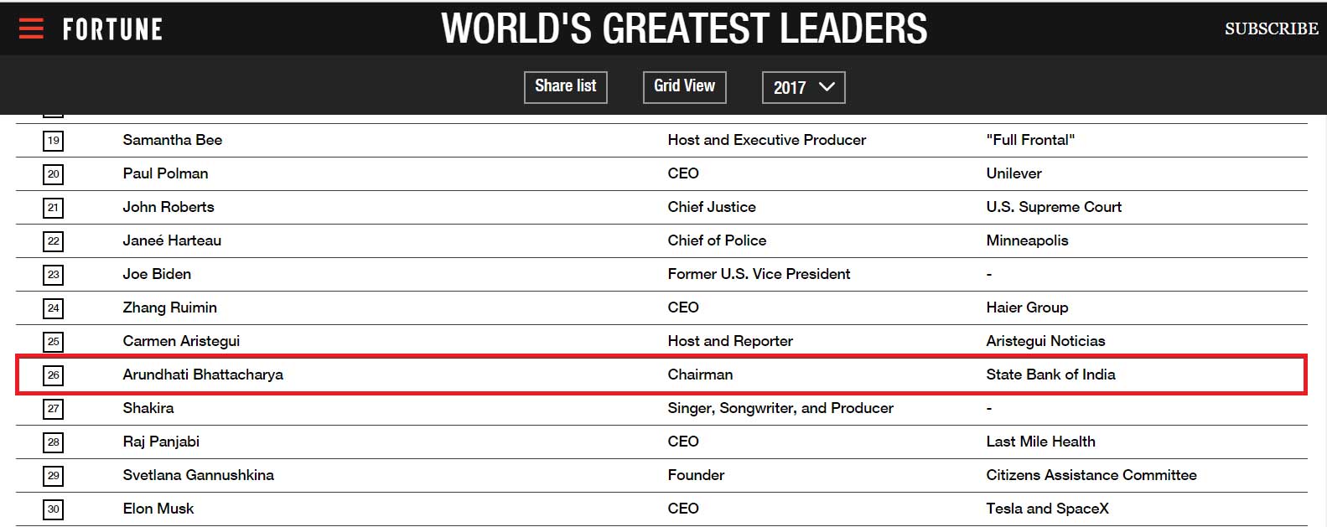Click the rank 19 number box

(53, 140)
